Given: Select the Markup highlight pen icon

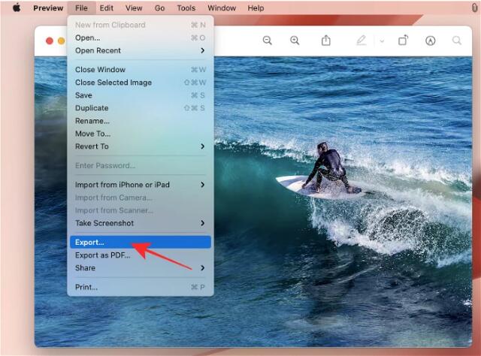Looking at the screenshot, I should (x=362, y=41).
